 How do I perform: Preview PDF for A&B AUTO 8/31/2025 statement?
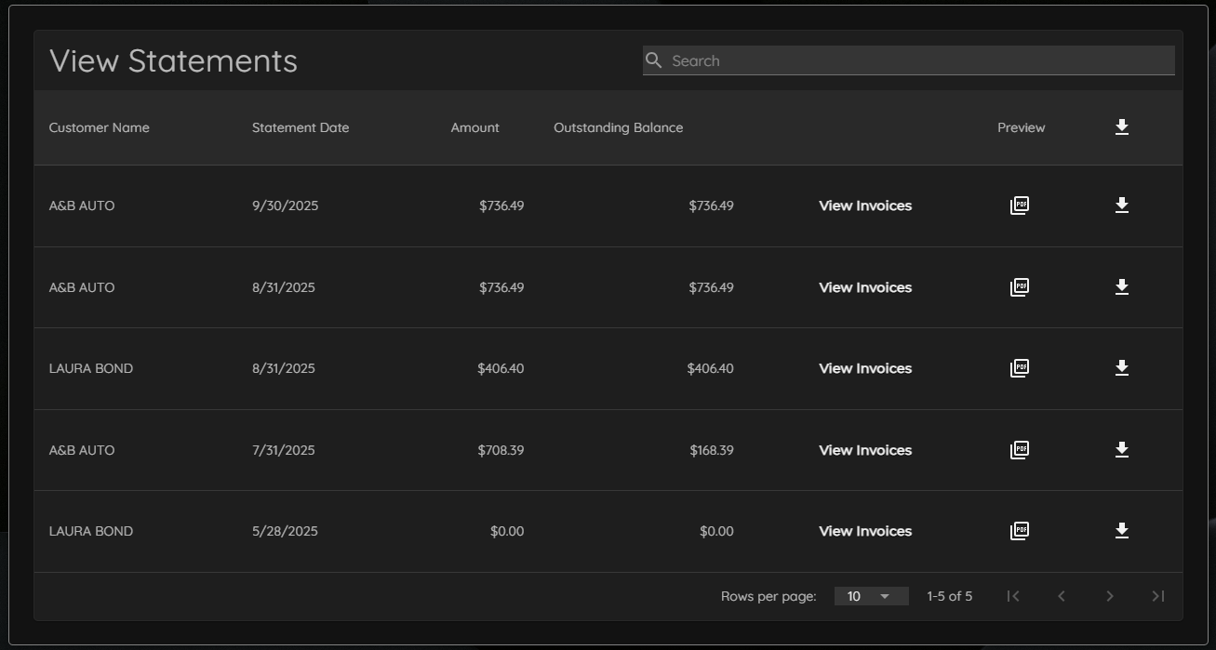click(1020, 287)
